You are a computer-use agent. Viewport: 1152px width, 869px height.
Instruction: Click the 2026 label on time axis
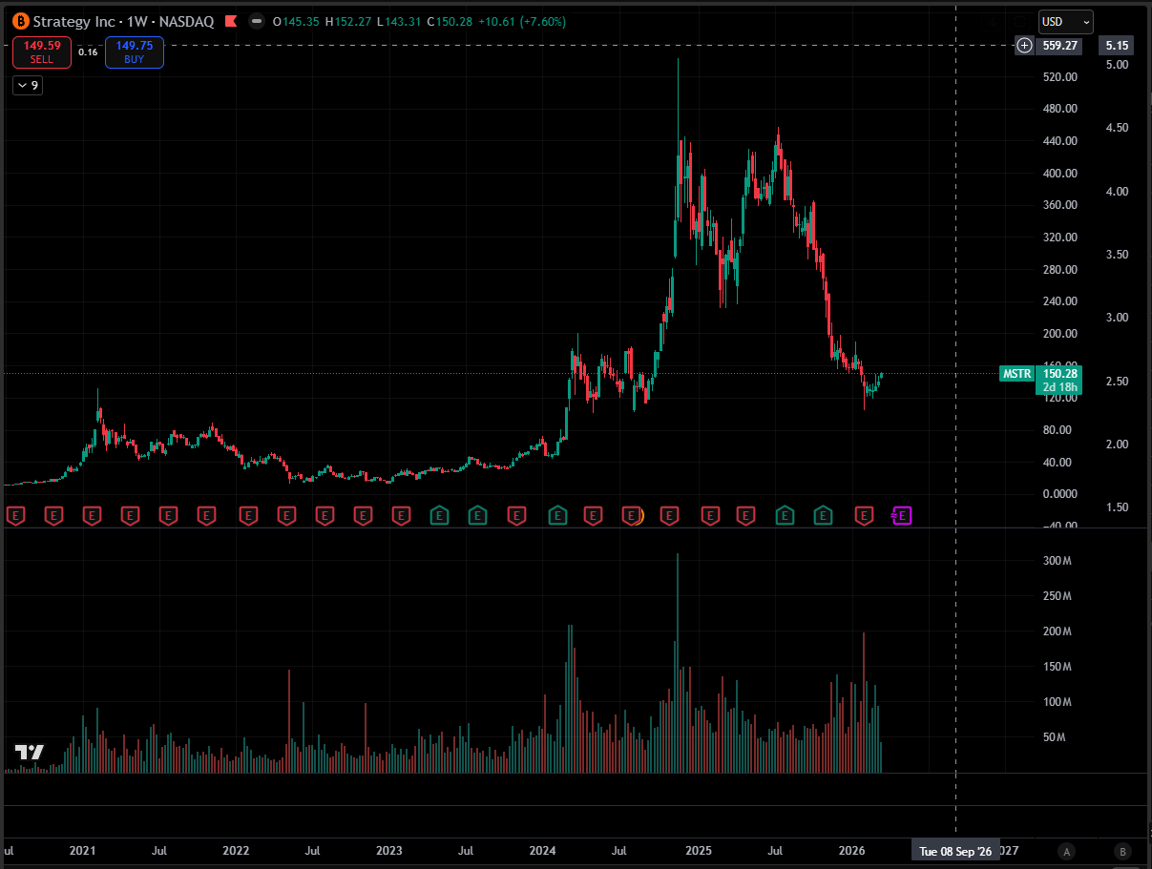[851, 850]
